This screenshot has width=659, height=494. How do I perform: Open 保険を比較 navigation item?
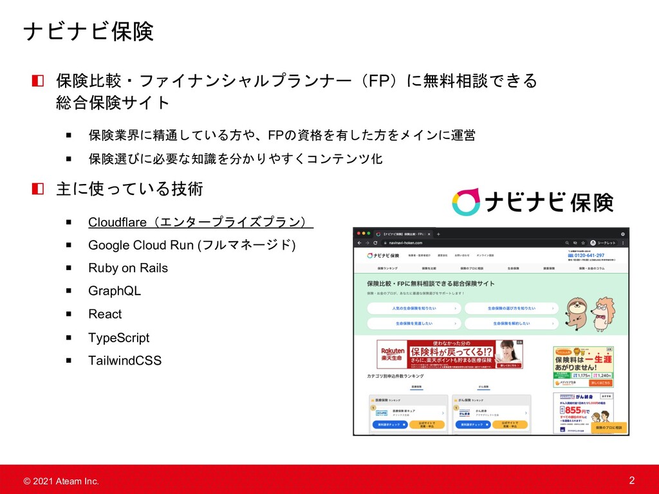click(x=429, y=268)
